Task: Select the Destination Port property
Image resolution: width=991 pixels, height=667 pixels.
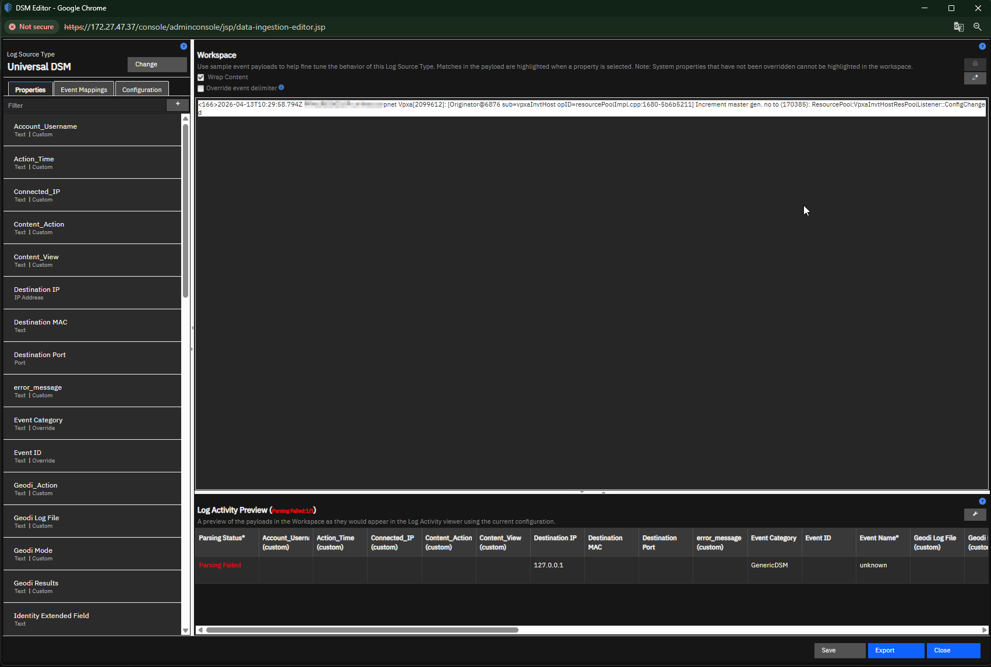Action: click(x=93, y=358)
